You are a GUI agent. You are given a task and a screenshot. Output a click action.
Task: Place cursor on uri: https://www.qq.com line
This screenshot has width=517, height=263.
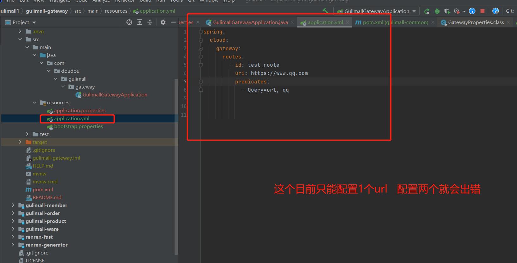[271, 73]
